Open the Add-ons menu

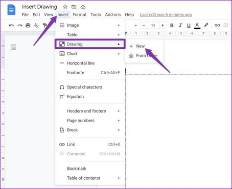(x=113, y=15)
